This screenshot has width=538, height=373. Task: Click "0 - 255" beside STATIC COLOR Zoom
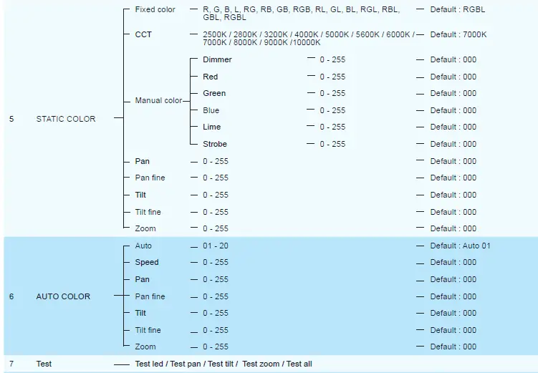(x=216, y=228)
